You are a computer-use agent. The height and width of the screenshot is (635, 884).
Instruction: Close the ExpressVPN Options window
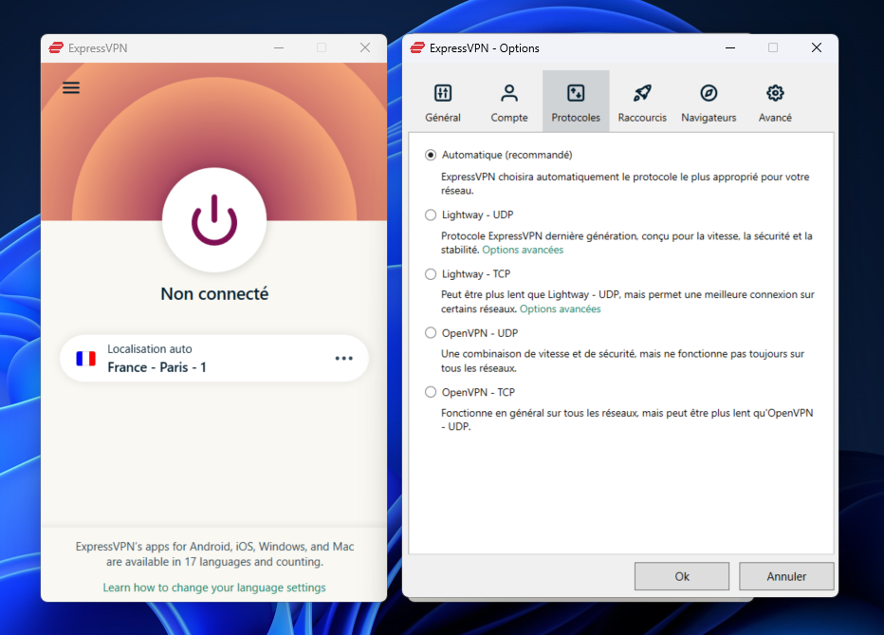click(817, 48)
